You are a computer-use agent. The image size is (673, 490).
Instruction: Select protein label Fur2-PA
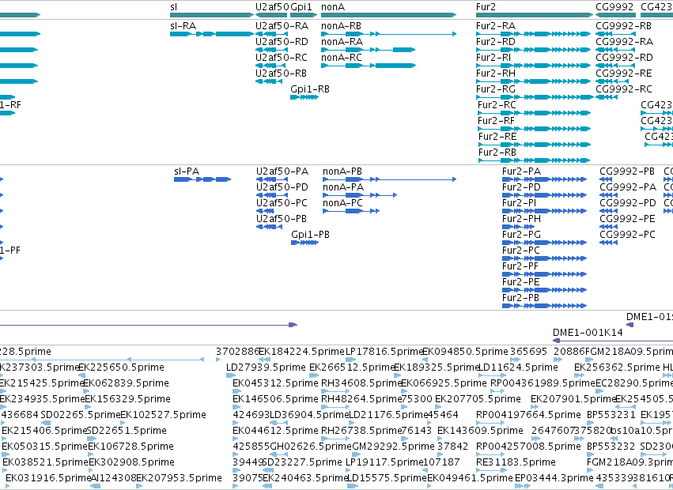(521, 171)
